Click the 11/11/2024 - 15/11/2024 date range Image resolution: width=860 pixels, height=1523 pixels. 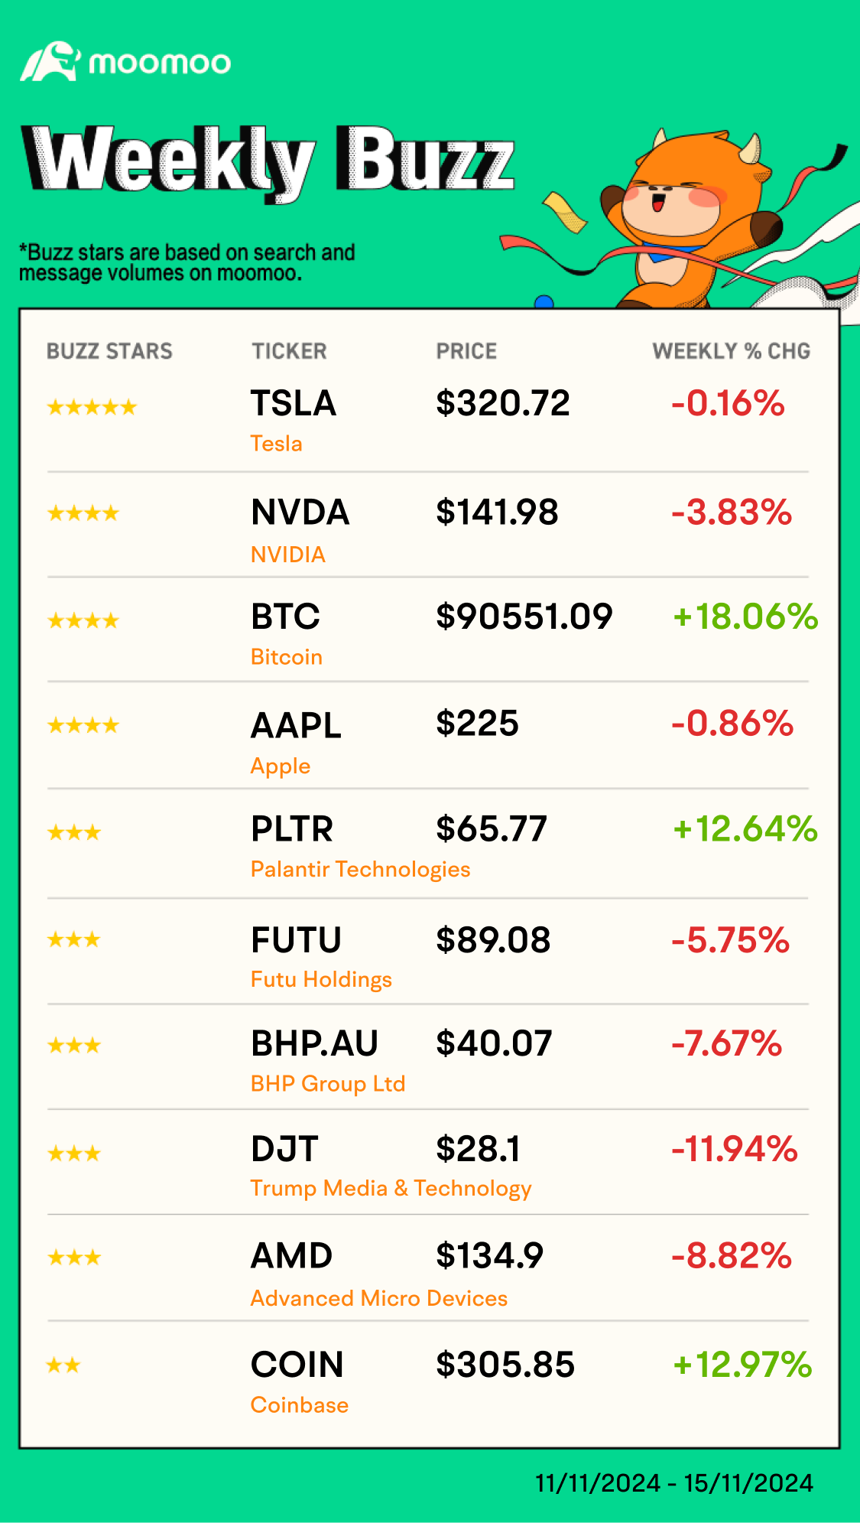pyautogui.click(x=674, y=1483)
